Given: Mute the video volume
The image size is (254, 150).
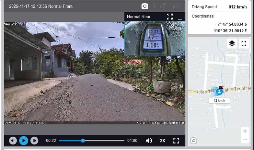Looking at the screenshot, I should coord(149,141).
